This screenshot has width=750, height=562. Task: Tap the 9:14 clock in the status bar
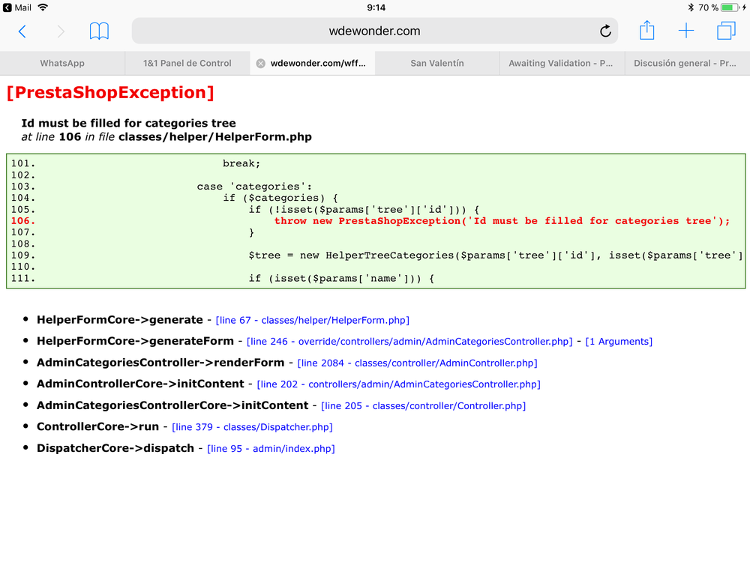[x=376, y=7]
